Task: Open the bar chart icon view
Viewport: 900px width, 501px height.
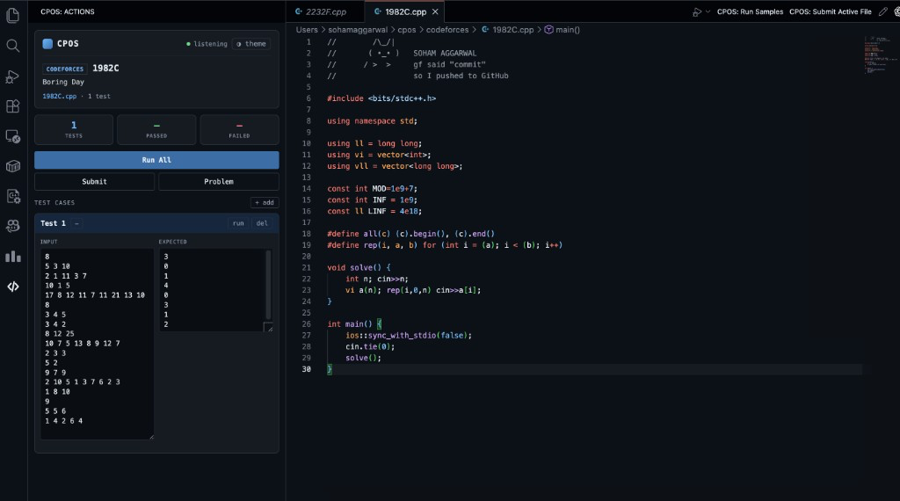Action: point(12,257)
